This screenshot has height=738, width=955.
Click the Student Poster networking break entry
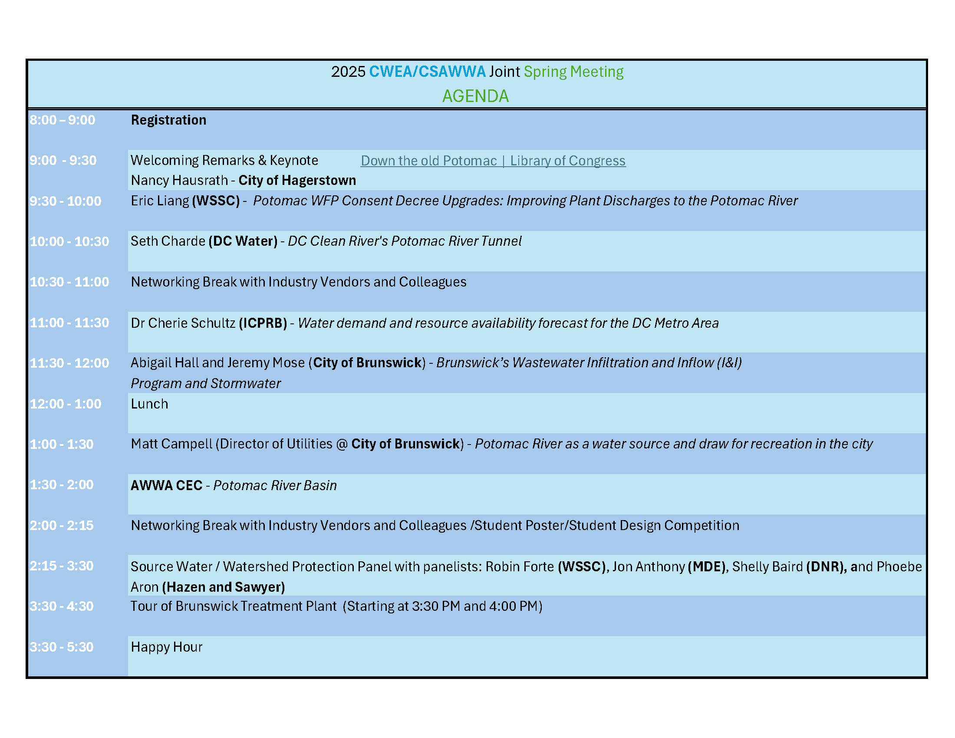(435, 525)
